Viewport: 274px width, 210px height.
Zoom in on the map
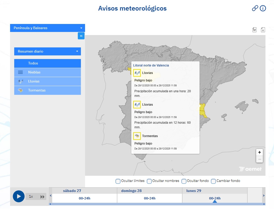click(x=259, y=152)
